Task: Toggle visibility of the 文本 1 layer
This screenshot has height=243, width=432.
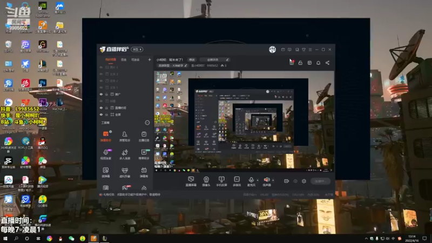Action: point(101,87)
